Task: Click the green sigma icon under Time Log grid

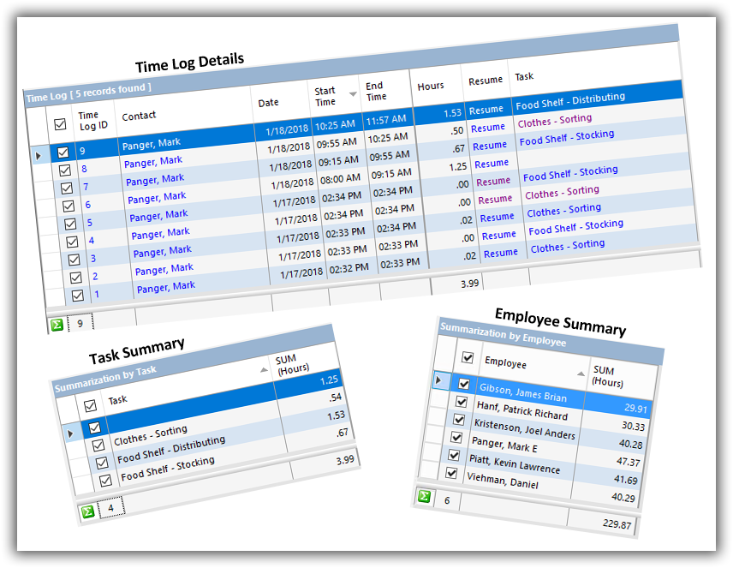Action: tap(57, 325)
